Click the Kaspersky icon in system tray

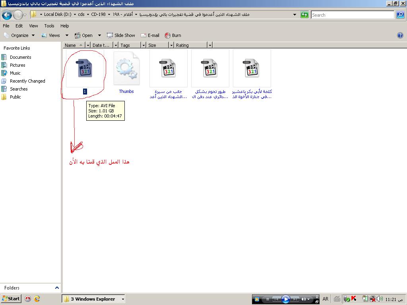click(354, 299)
